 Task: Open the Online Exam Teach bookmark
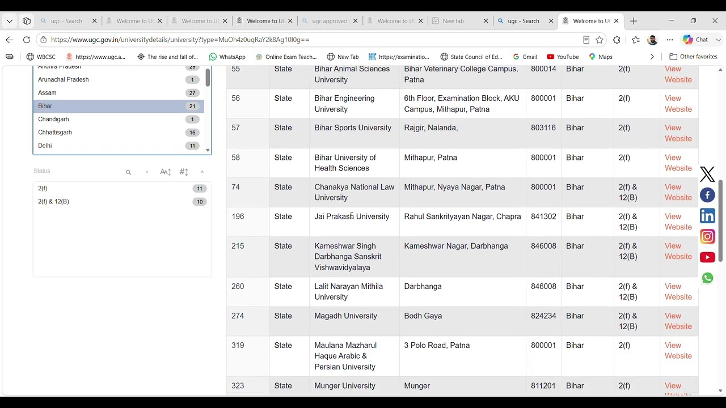(x=286, y=57)
